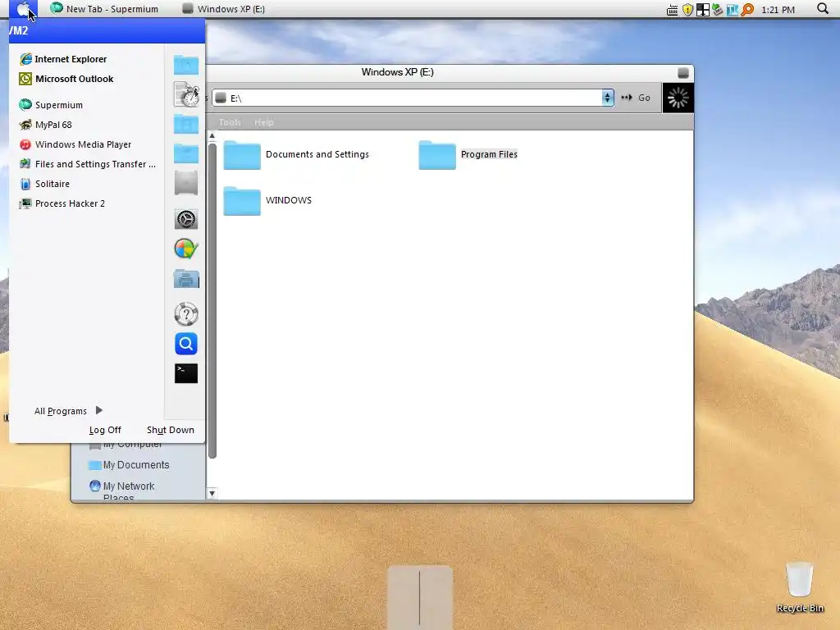
Task: Open Set Program Access and Defaults icon
Action: 186,249
